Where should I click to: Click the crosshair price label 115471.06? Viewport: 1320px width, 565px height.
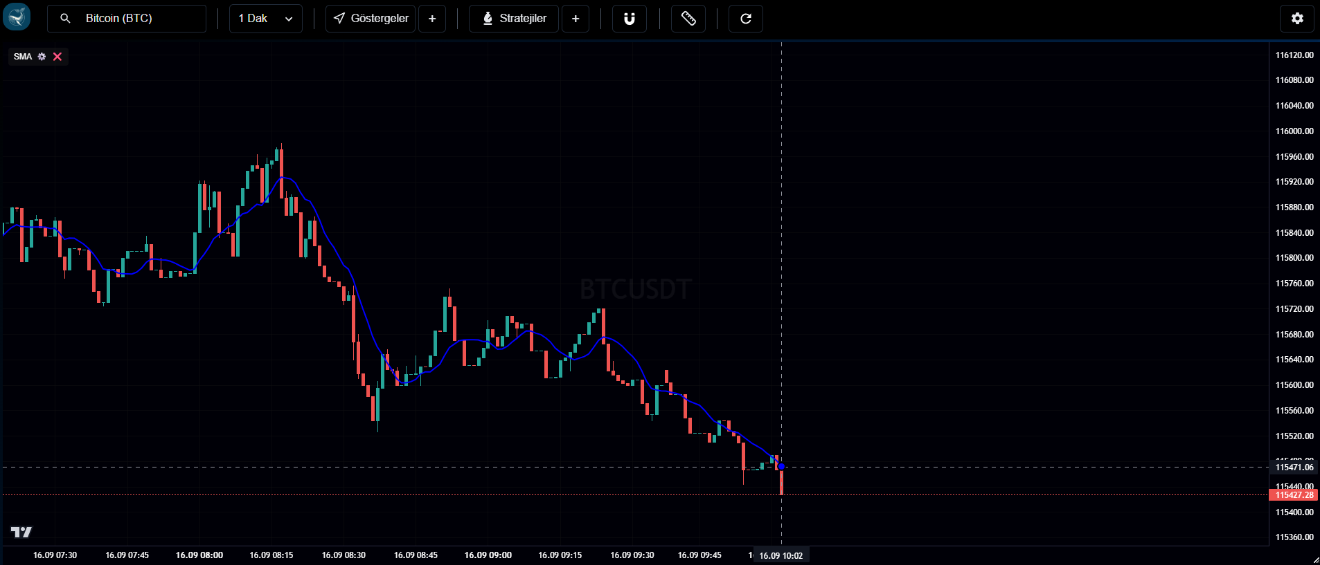click(x=1294, y=467)
